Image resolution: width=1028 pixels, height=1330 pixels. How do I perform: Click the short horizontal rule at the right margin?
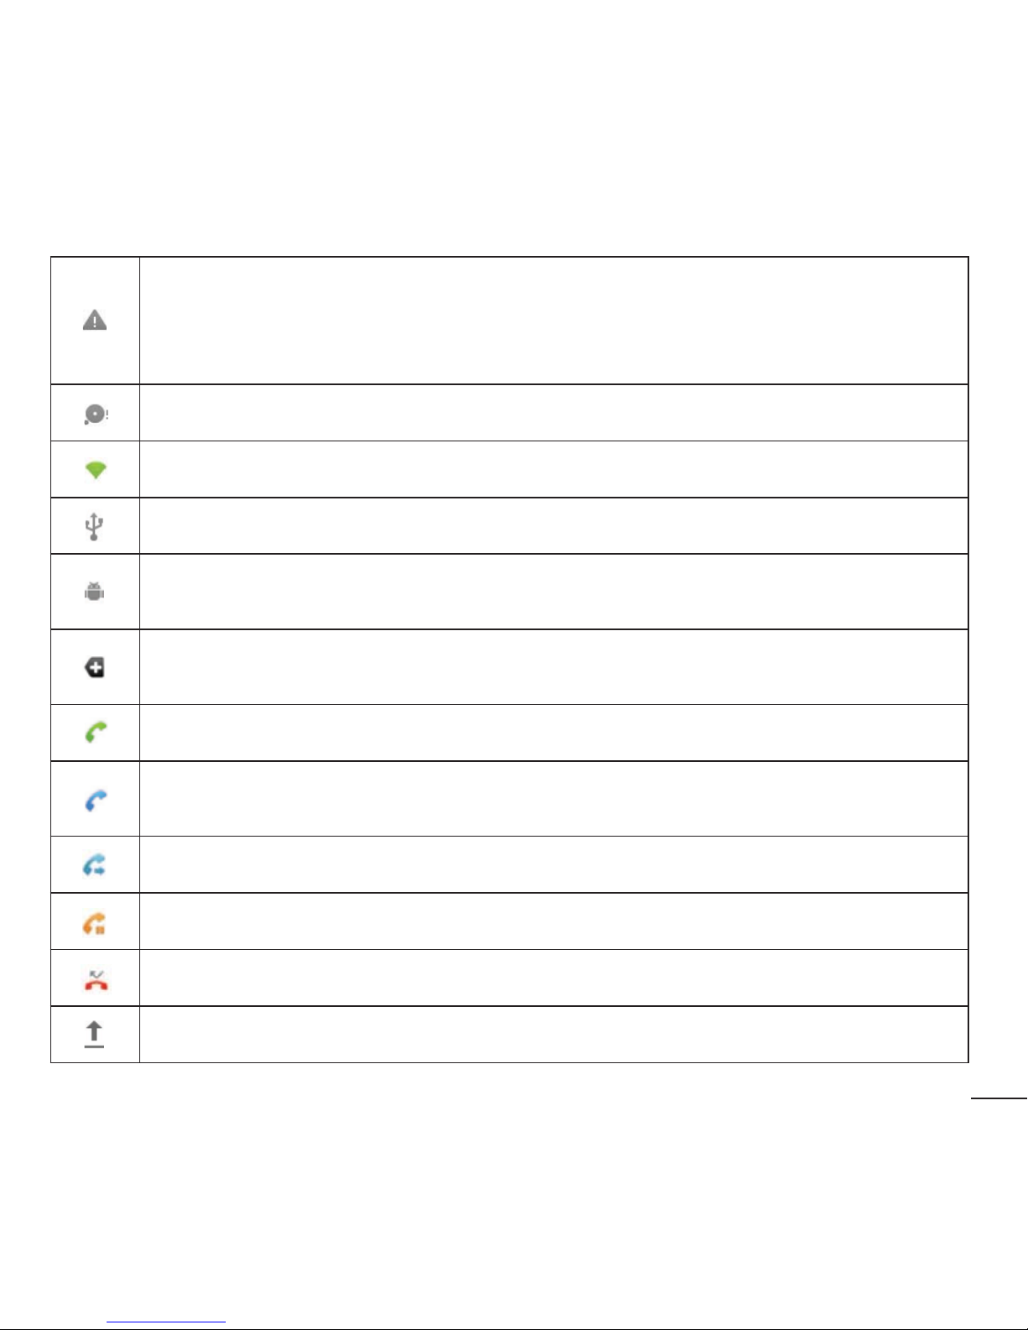[999, 1098]
